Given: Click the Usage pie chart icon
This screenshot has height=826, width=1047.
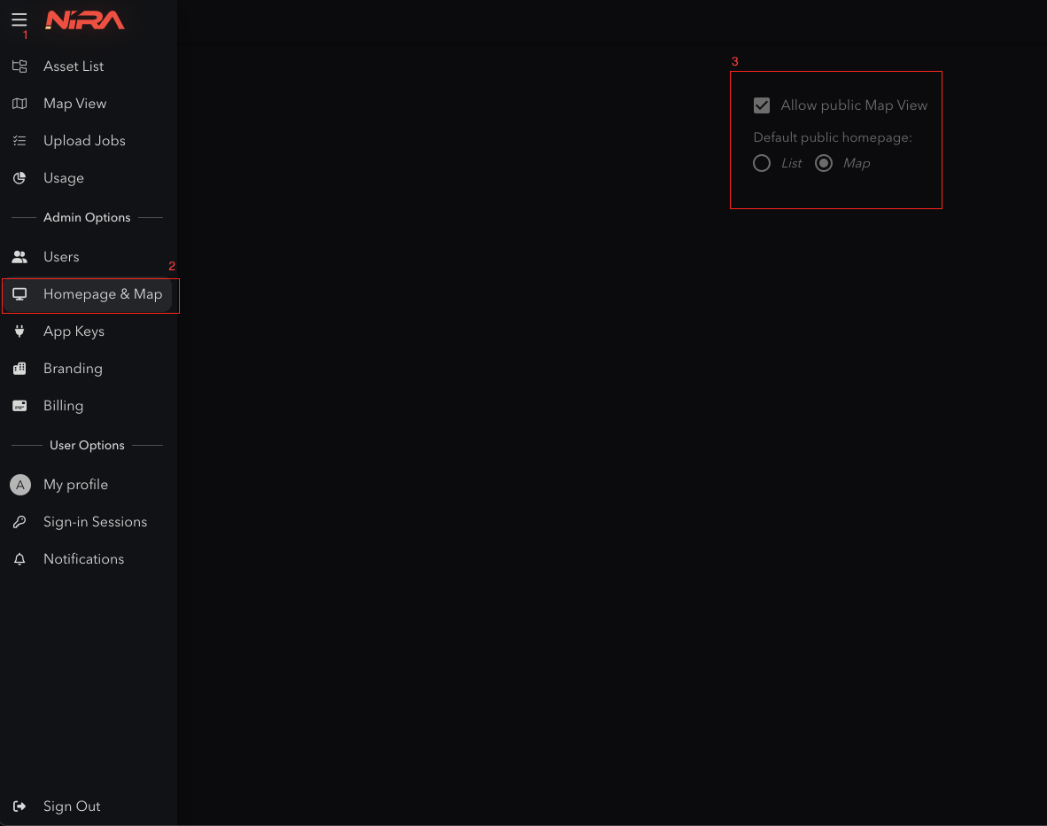Looking at the screenshot, I should (19, 178).
